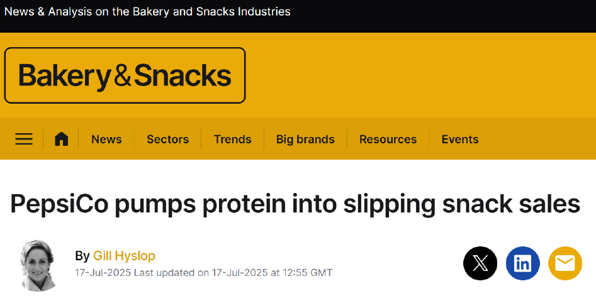This screenshot has height=308, width=596.
Task: Open author Gill Hyslop's profile link
Action: point(124,256)
